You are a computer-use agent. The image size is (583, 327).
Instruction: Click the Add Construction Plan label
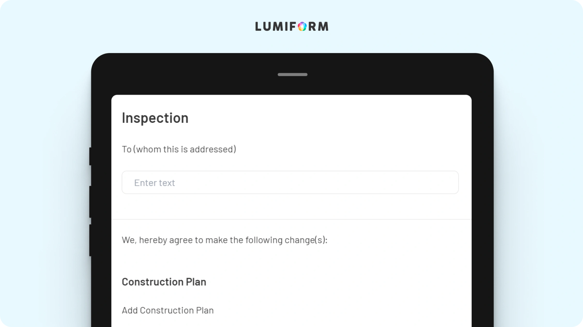click(168, 310)
